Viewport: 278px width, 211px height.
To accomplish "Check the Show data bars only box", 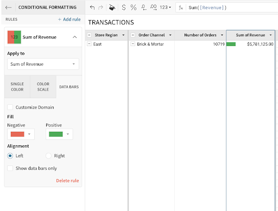I will coord(10,168).
